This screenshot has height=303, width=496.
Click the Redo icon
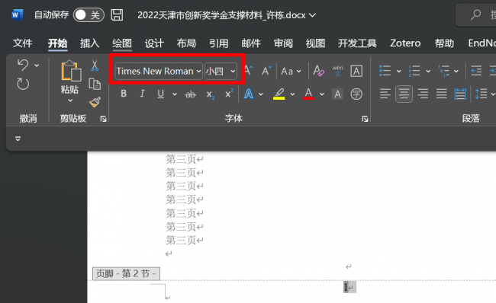click(x=23, y=84)
